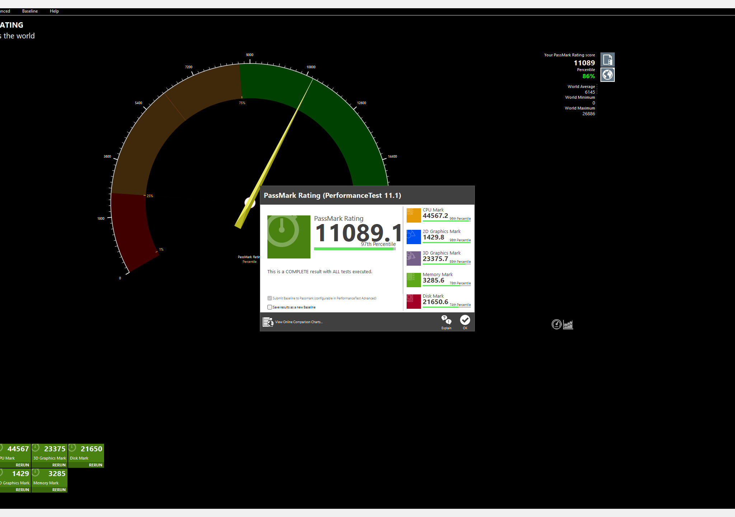This screenshot has height=517, width=735.
Task: Rerun the Memory Mark test
Action: click(x=59, y=490)
